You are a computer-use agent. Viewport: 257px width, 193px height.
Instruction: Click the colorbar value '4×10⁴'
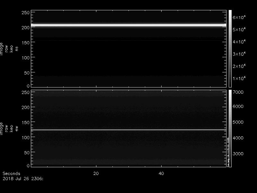click(239, 41)
